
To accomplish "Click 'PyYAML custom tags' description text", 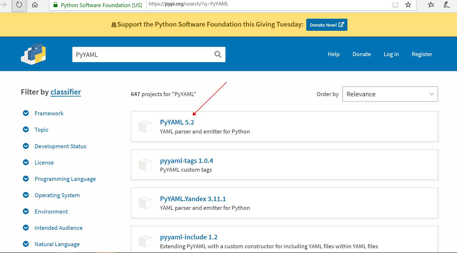I will click(186, 170).
